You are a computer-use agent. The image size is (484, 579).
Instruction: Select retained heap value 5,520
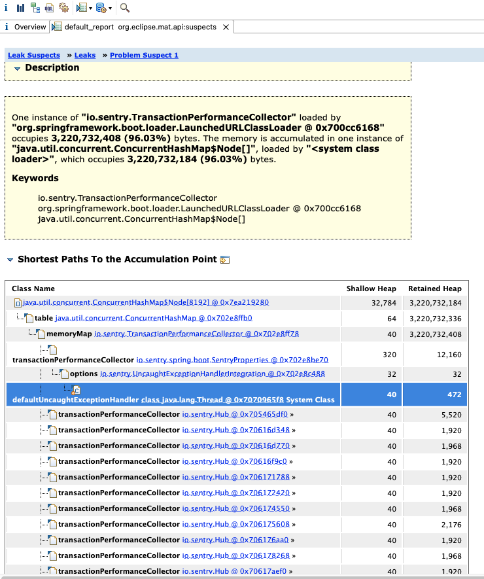pyautogui.click(x=451, y=415)
